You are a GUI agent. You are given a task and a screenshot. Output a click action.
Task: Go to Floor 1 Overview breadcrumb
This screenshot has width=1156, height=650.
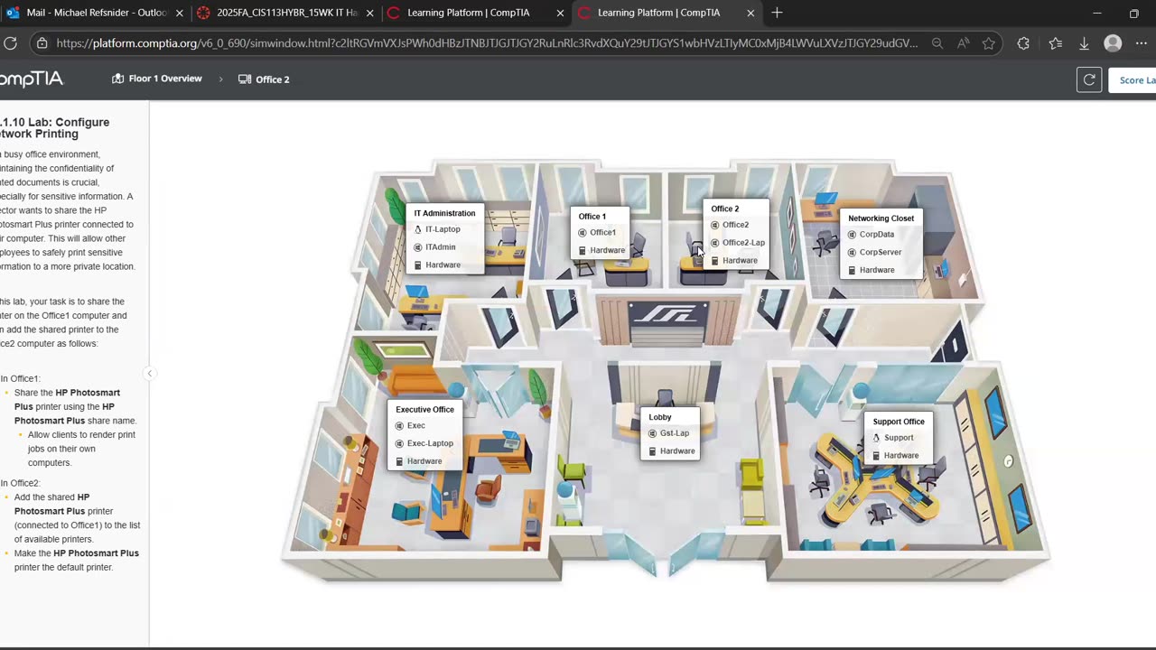[157, 79]
